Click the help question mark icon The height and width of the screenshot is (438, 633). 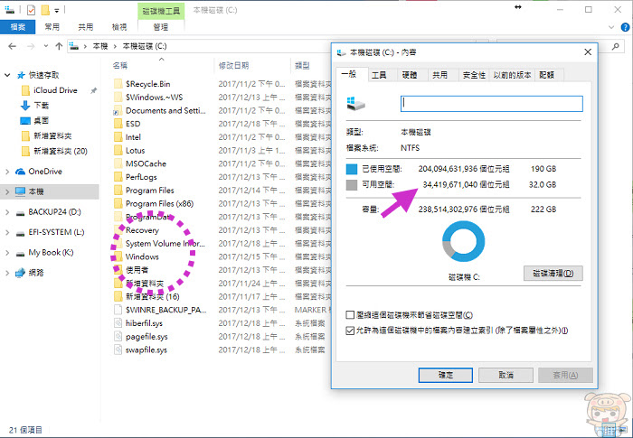point(625,27)
